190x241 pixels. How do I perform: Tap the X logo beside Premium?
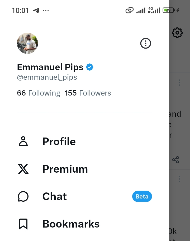23,169
